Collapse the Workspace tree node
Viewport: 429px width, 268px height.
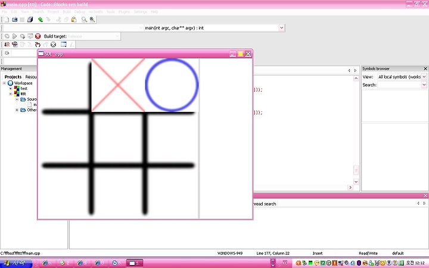coord(4,83)
